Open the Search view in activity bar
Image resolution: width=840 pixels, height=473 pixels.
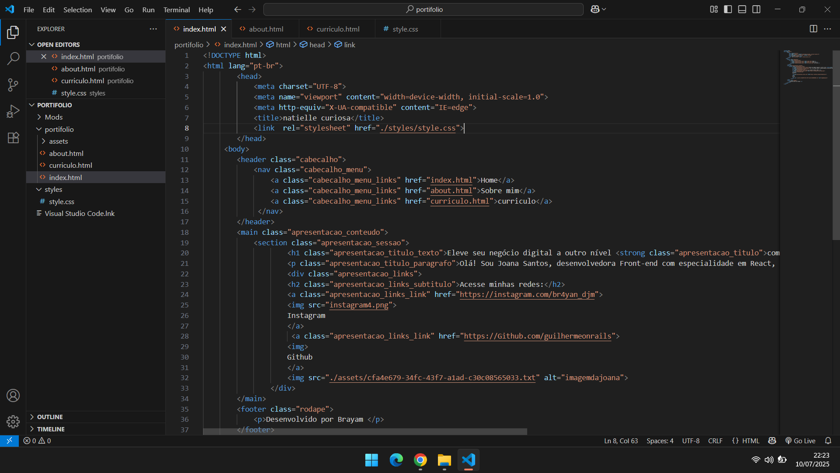pyautogui.click(x=13, y=58)
